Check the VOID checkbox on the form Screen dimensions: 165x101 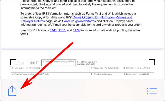[38, 63]
